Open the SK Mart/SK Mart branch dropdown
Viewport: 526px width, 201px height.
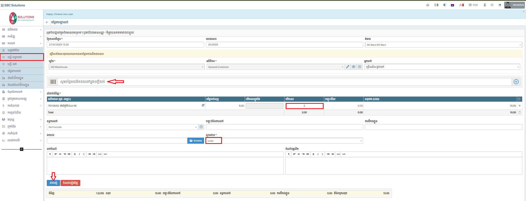pos(444,45)
